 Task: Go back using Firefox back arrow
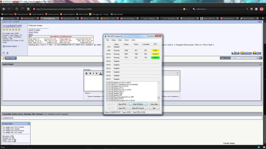4,9
